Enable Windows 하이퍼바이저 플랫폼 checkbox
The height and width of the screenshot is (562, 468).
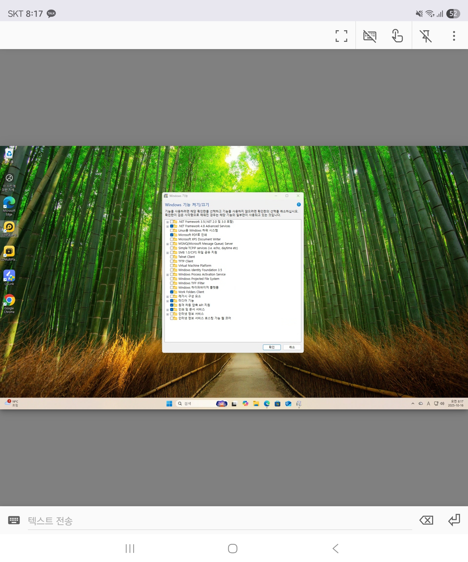click(x=172, y=288)
